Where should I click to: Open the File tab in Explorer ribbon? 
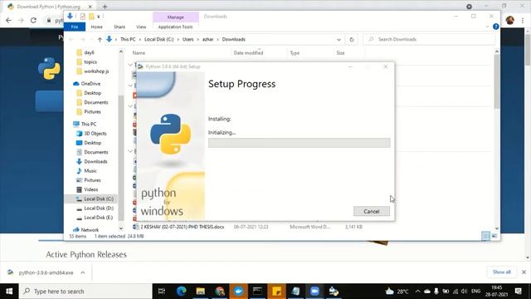[x=75, y=27]
